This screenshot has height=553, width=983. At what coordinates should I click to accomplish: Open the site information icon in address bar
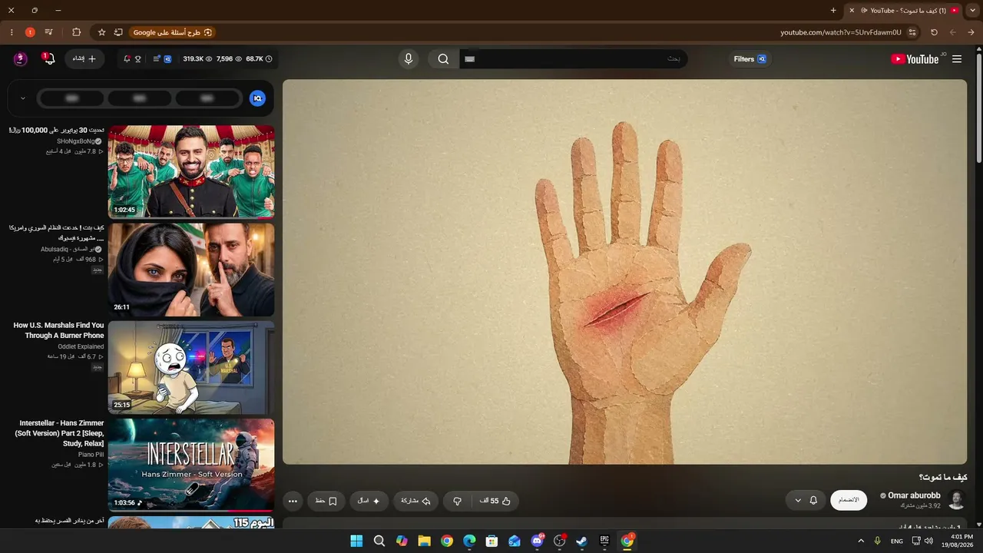(912, 32)
